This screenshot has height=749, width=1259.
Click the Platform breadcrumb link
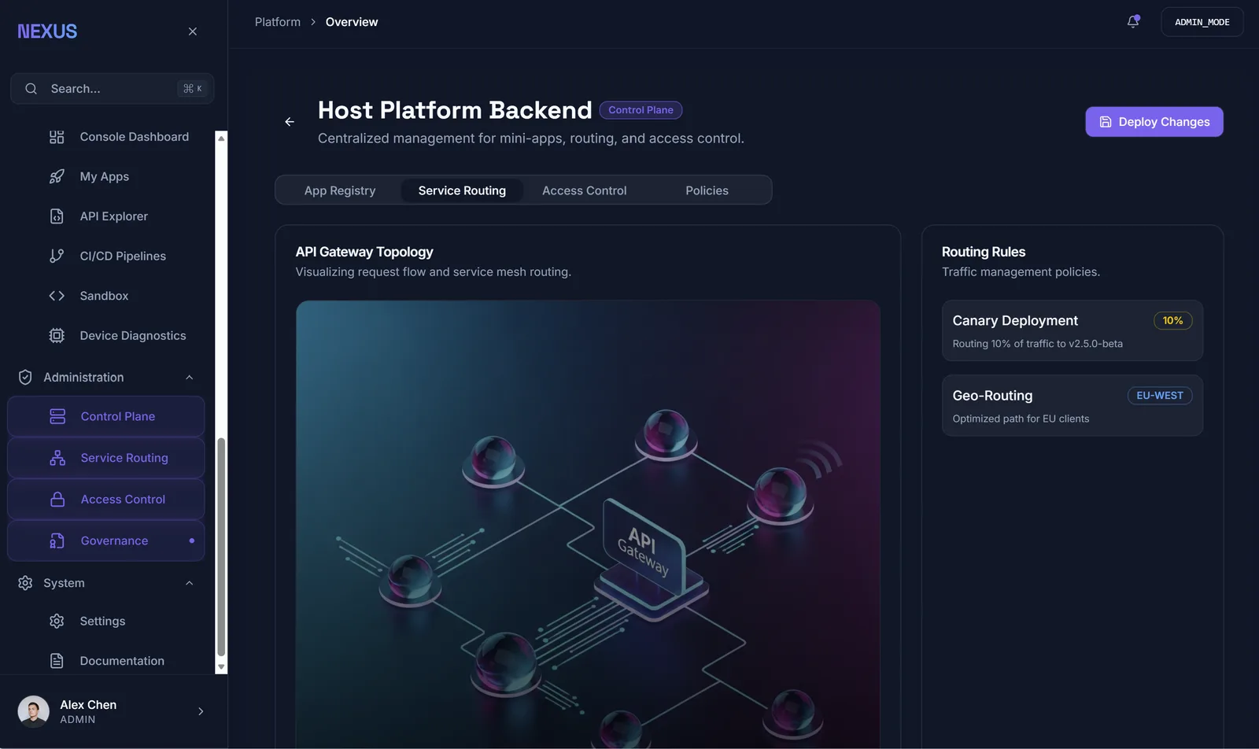click(x=278, y=22)
